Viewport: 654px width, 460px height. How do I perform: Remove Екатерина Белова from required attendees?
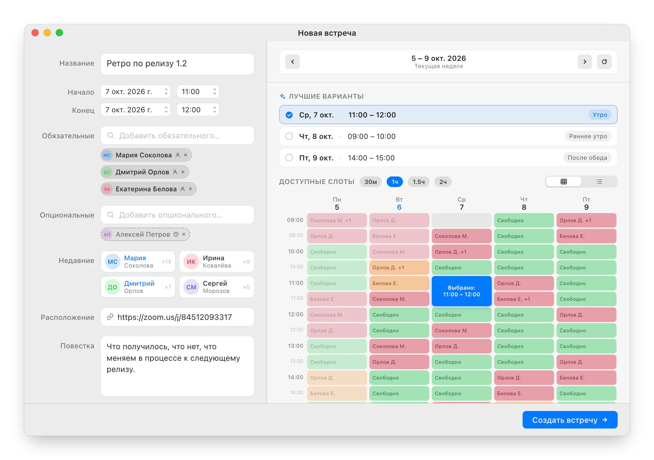pos(190,189)
